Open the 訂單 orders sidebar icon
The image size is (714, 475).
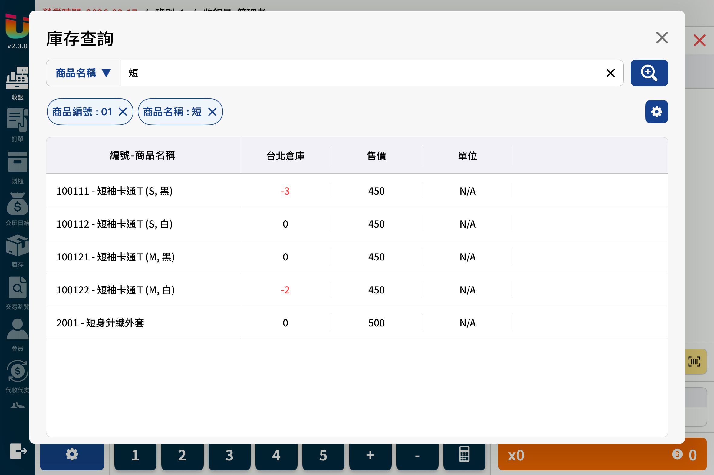(x=17, y=125)
